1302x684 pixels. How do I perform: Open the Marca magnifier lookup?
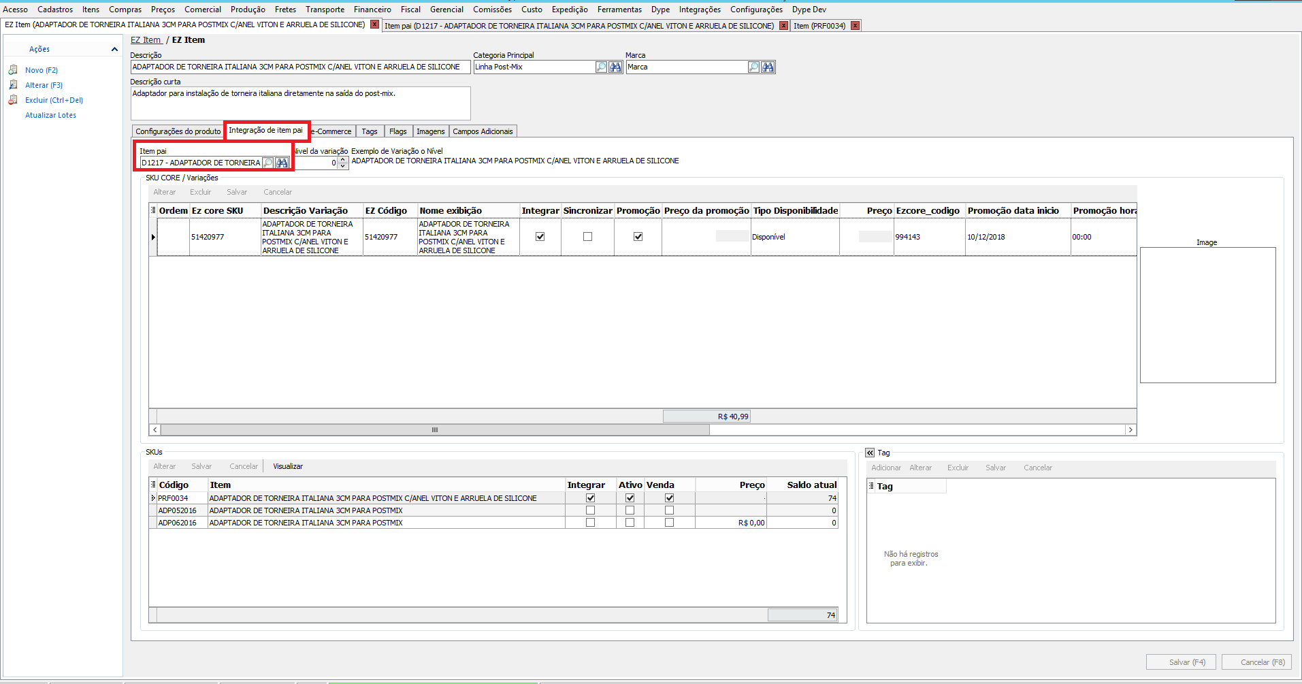[753, 67]
